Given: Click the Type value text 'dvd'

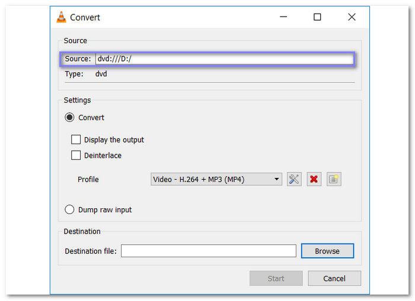Looking at the screenshot, I should click(101, 74).
